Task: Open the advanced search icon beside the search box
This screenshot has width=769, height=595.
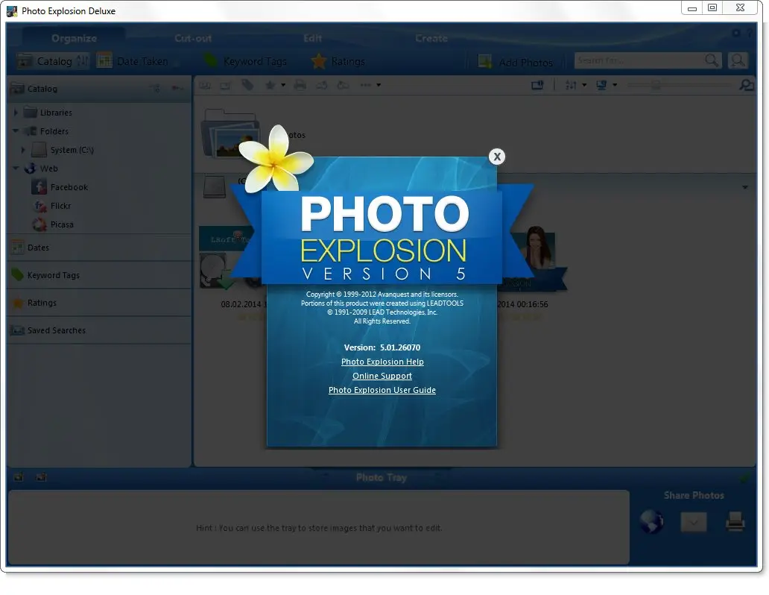Action: click(x=738, y=60)
